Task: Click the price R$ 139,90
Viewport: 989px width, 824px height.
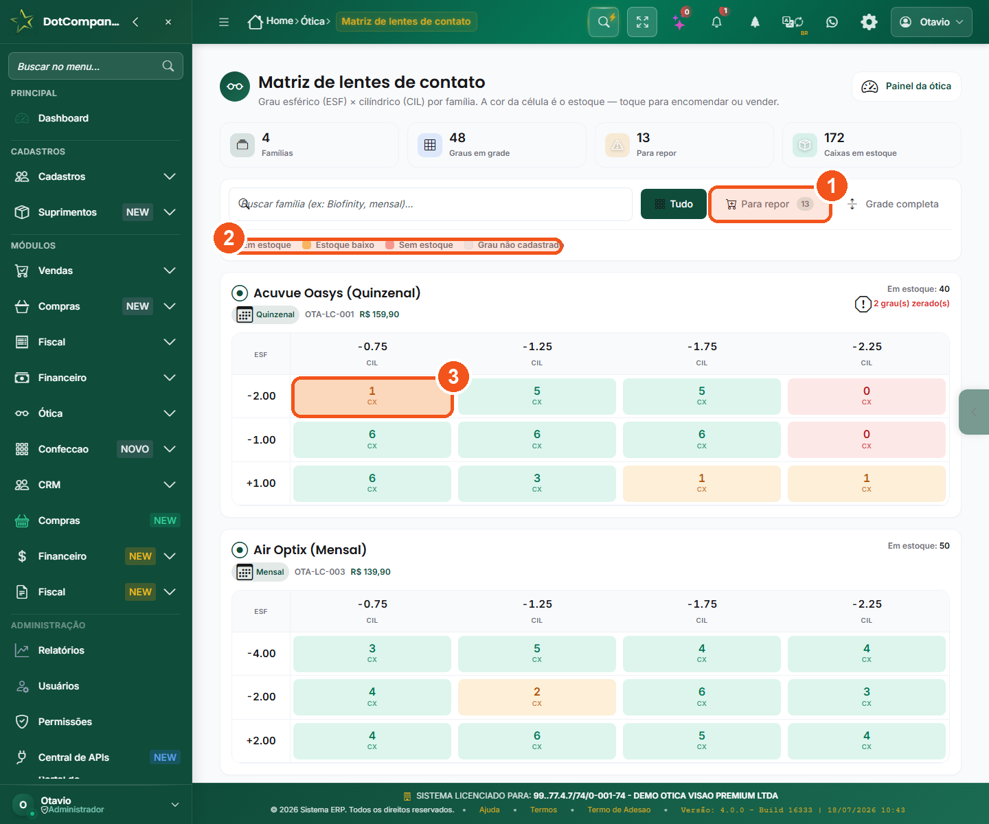Action: (x=371, y=572)
